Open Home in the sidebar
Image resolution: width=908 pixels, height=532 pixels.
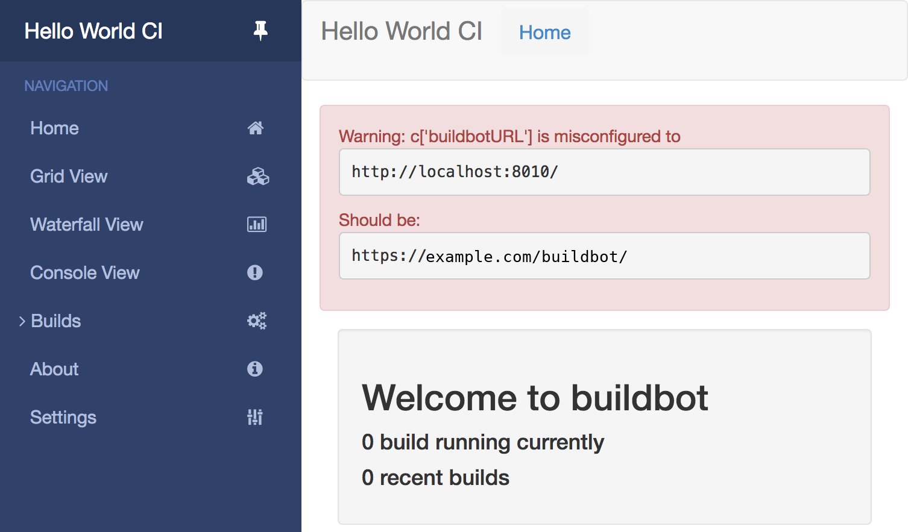coord(55,128)
